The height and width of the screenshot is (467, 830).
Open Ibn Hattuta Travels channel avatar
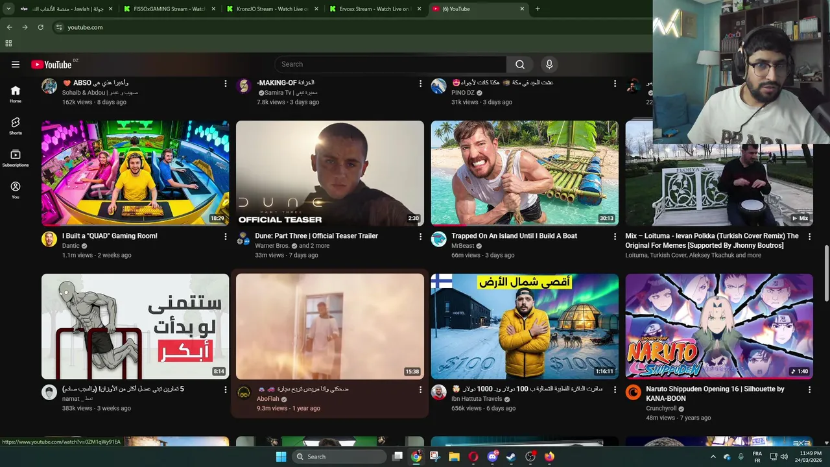click(x=438, y=392)
